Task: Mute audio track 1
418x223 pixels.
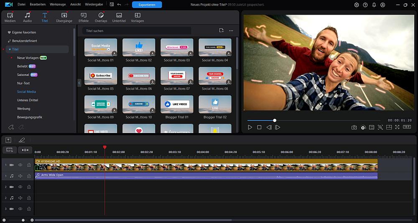Action: click(x=20, y=176)
